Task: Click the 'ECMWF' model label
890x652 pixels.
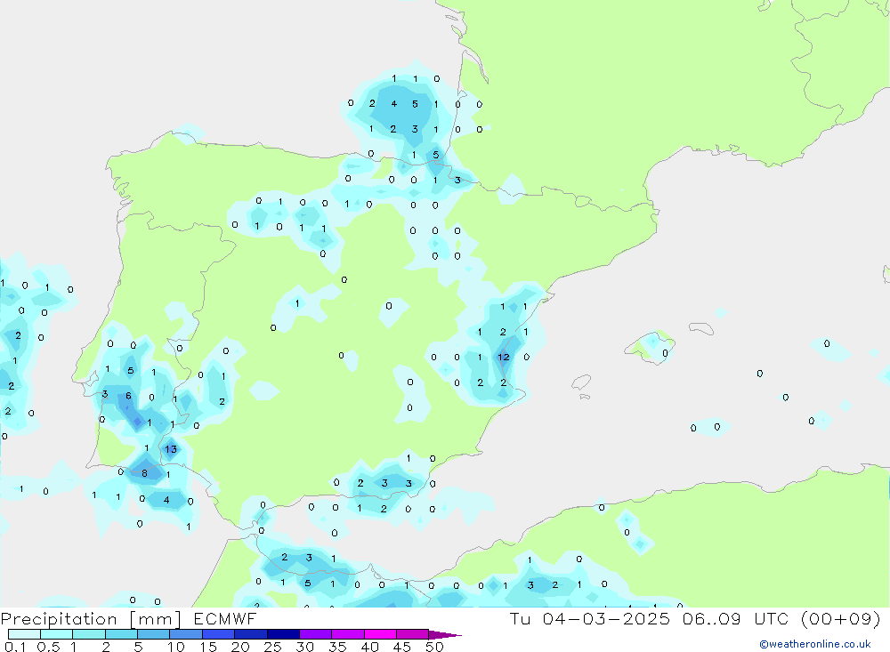Action: (225, 618)
